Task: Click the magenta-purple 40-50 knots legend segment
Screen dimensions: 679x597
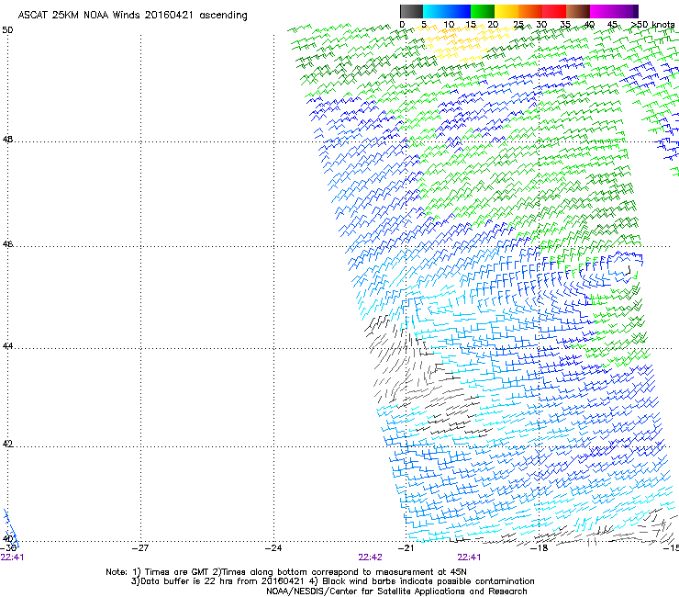Action: pos(614,11)
